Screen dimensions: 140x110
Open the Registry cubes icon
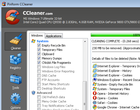coord(16,59)
